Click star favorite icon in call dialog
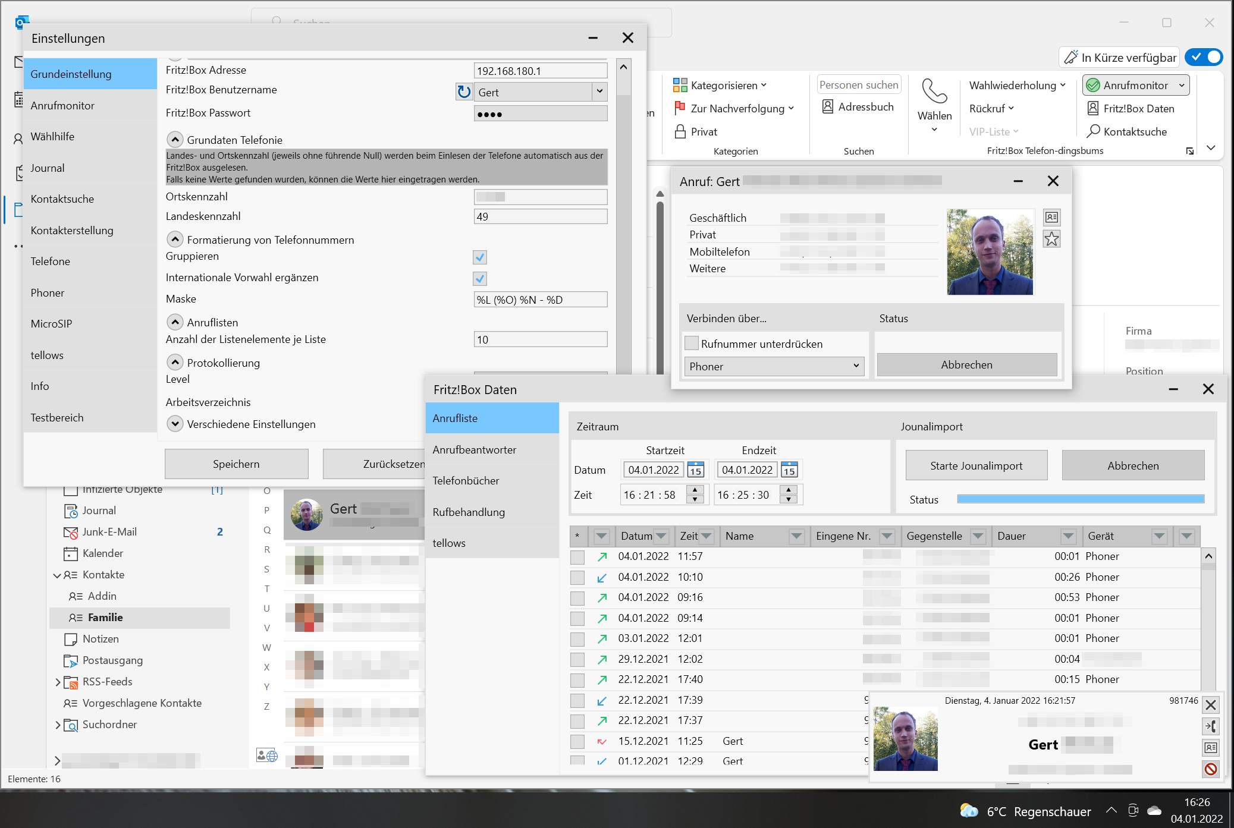This screenshot has height=828, width=1234. (1051, 240)
